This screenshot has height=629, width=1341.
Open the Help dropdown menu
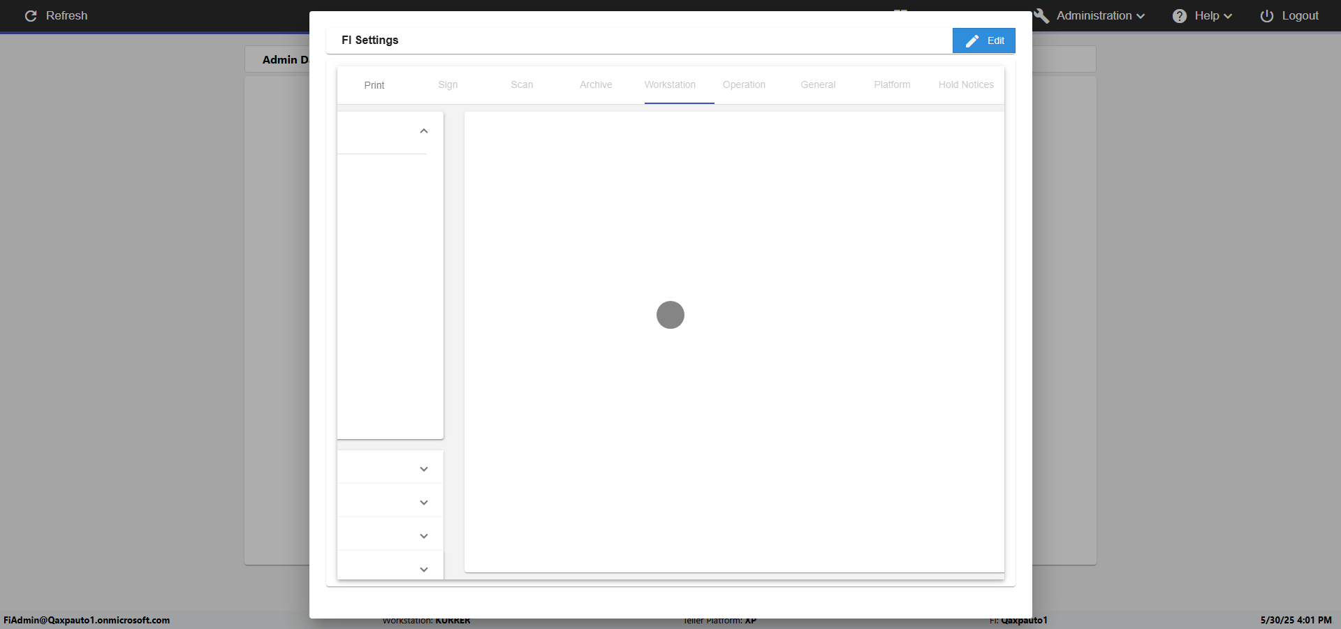point(1202,15)
